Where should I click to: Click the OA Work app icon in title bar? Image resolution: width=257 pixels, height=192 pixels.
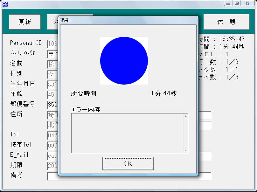[x=5, y=4]
